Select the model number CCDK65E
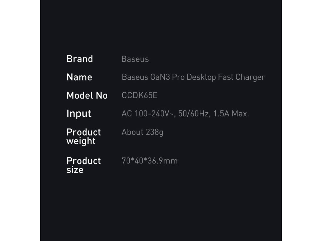This screenshot has height=241, width=322. [139, 95]
